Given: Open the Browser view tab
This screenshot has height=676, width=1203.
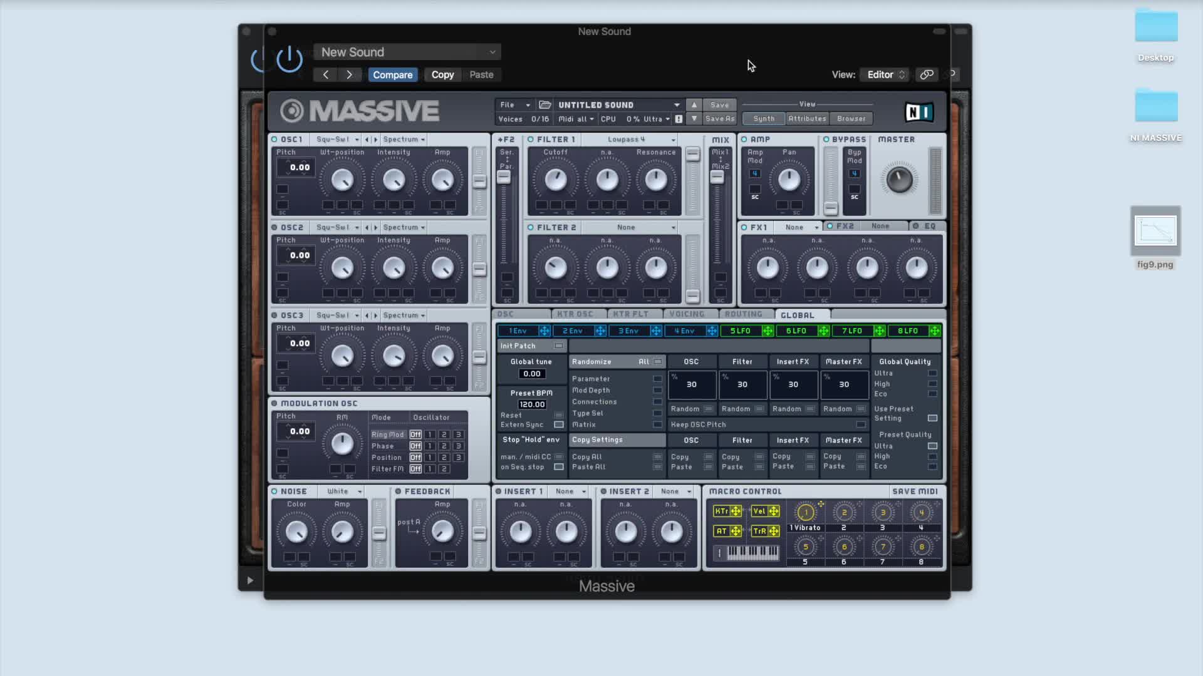Looking at the screenshot, I should point(851,118).
